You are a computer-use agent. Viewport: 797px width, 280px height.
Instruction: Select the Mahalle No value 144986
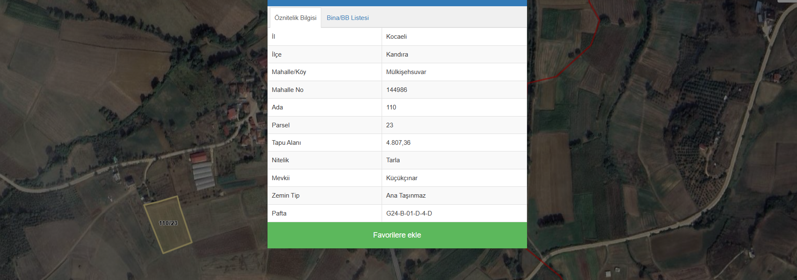point(396,90)
